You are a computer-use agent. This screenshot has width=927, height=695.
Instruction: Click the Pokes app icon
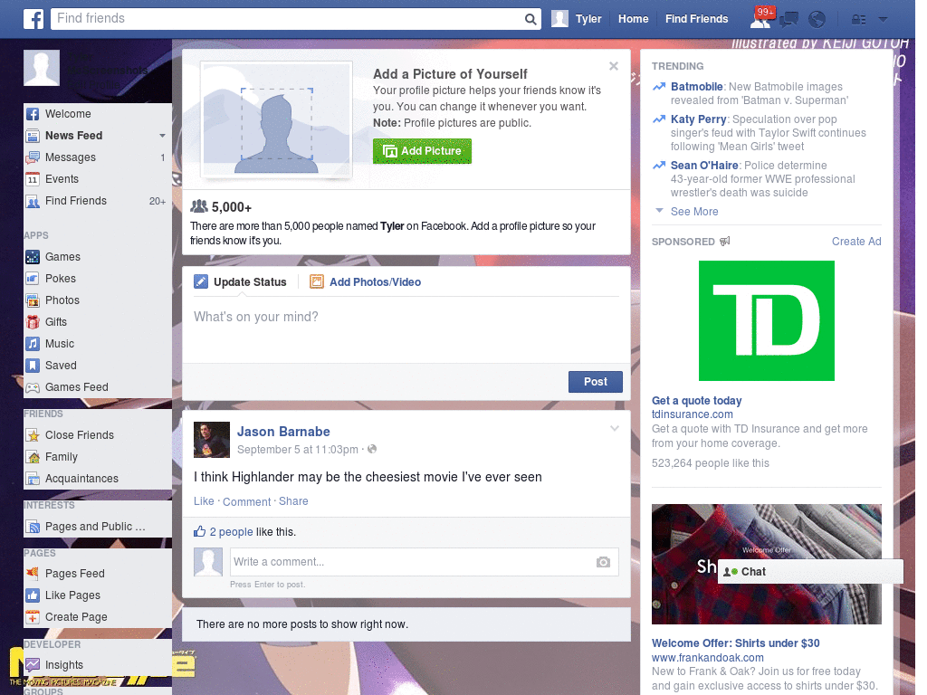tap(33, 279)
